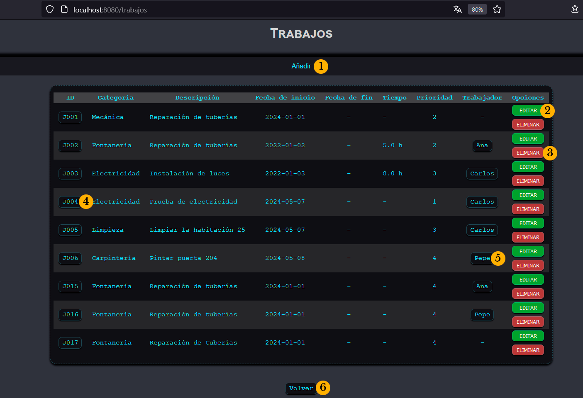Edit job J006
This screenshot has height=398, width=583.
[528, 252]
